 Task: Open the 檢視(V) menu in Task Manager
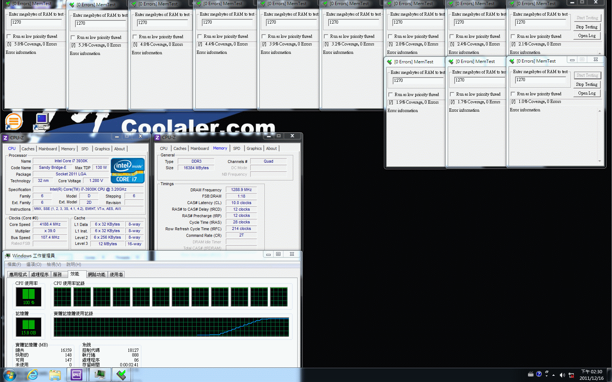tap(54, 264)
